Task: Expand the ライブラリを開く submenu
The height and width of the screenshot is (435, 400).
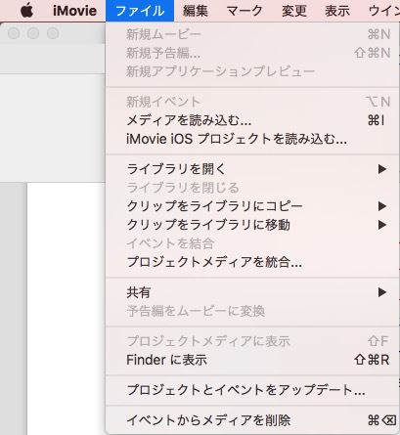Action: click(252, 169)
